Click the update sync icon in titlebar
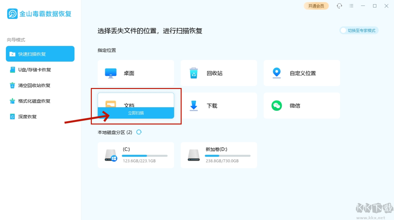The image size is (394, 220). coord(339,6)
